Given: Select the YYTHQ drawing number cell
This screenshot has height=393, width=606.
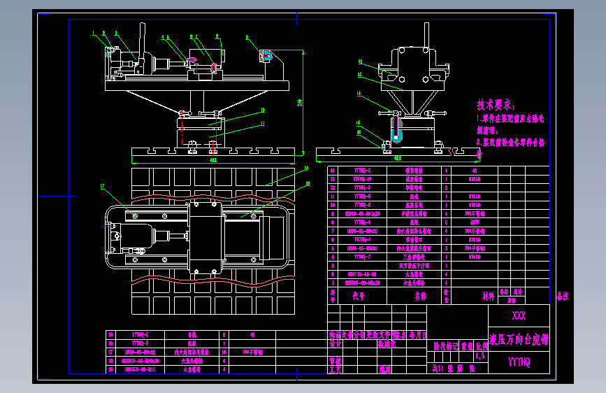Looking at the screenshot, I should 519,362.
